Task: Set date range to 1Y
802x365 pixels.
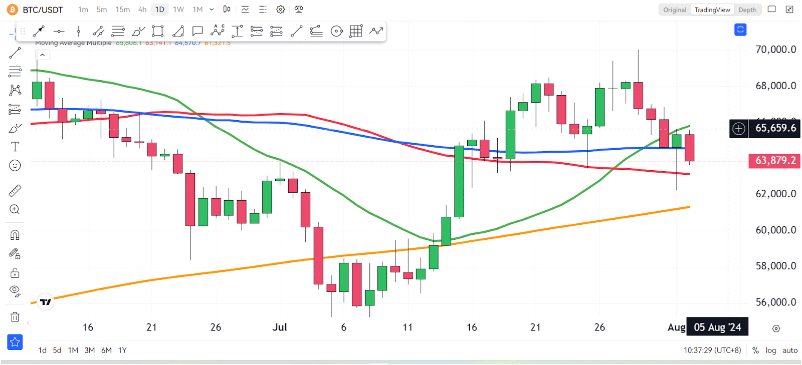Action: [x=122, y=350]
